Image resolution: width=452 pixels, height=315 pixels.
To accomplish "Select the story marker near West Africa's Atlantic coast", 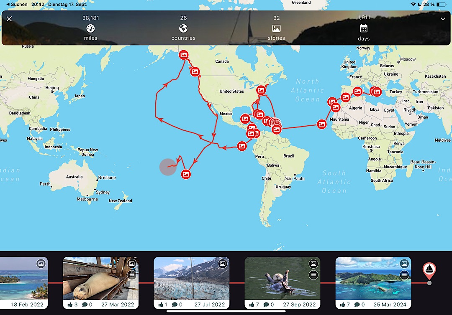I will 321,124.
